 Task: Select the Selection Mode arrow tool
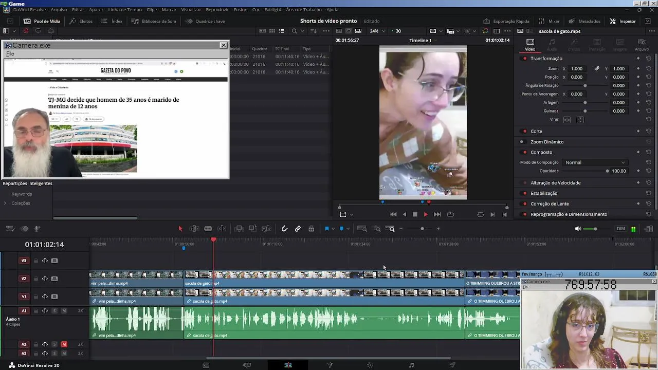(180, 229)
